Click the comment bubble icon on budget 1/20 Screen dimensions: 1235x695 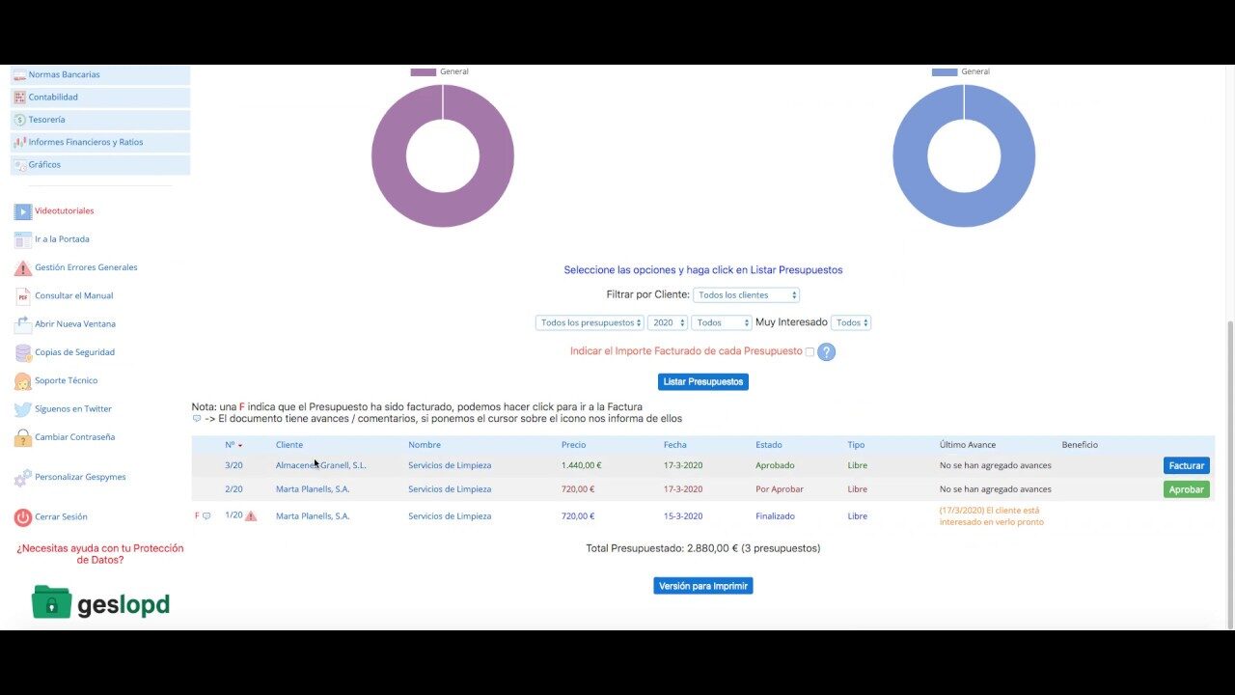206,516
